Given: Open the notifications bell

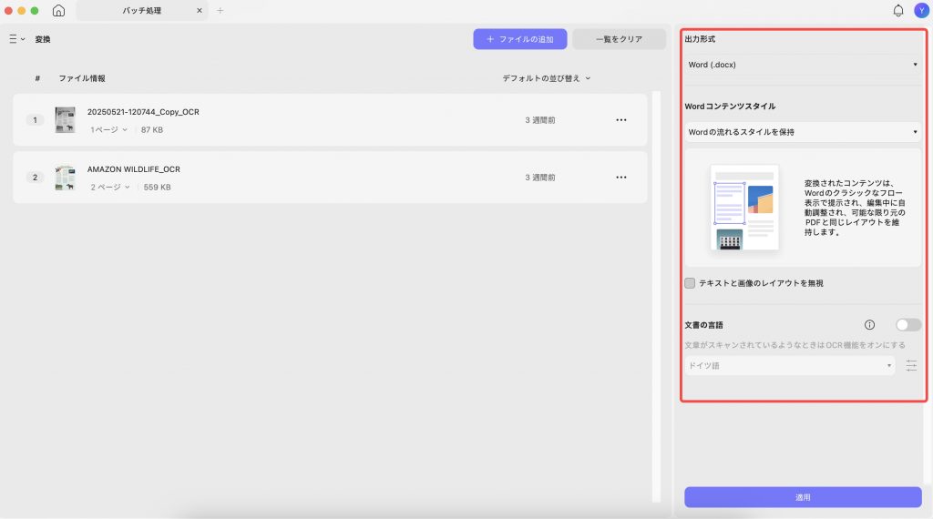Looking at the screenshot, I should coord(897,11).
